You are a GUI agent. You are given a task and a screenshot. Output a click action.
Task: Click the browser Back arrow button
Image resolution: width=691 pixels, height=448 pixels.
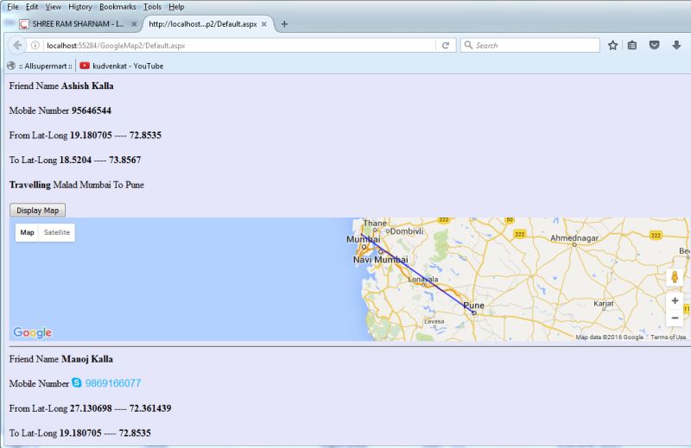point(17,45)
